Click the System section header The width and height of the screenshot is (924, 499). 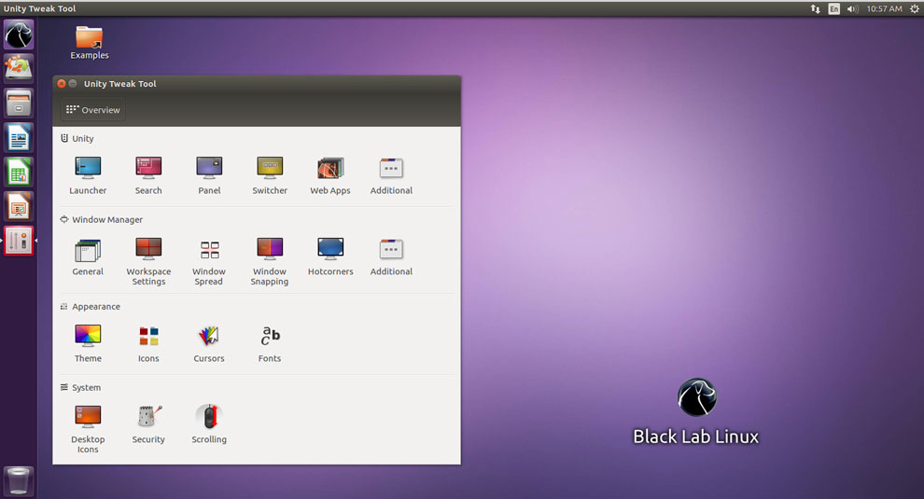[80, 387]
